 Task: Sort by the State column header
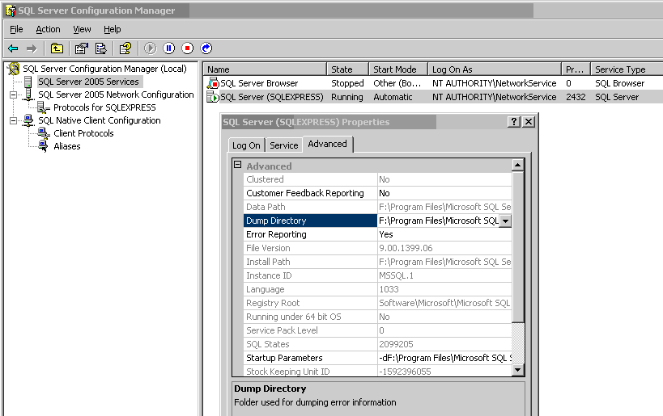coord(347,69)
